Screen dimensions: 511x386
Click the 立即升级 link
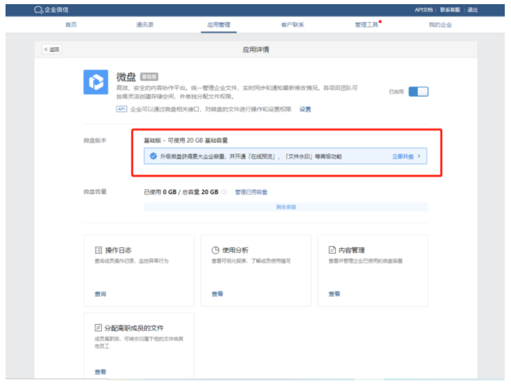point(403,157)
